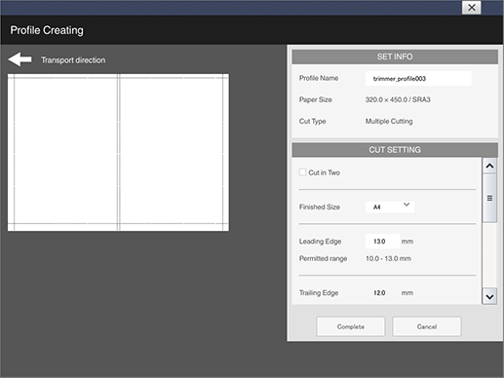Screen dimensions: 504x378
Task: Click the Profile Name input field
Action: [418, 79]
